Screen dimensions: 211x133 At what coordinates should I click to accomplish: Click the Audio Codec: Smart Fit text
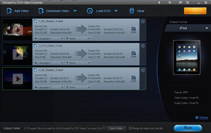[x=186, y=103]
